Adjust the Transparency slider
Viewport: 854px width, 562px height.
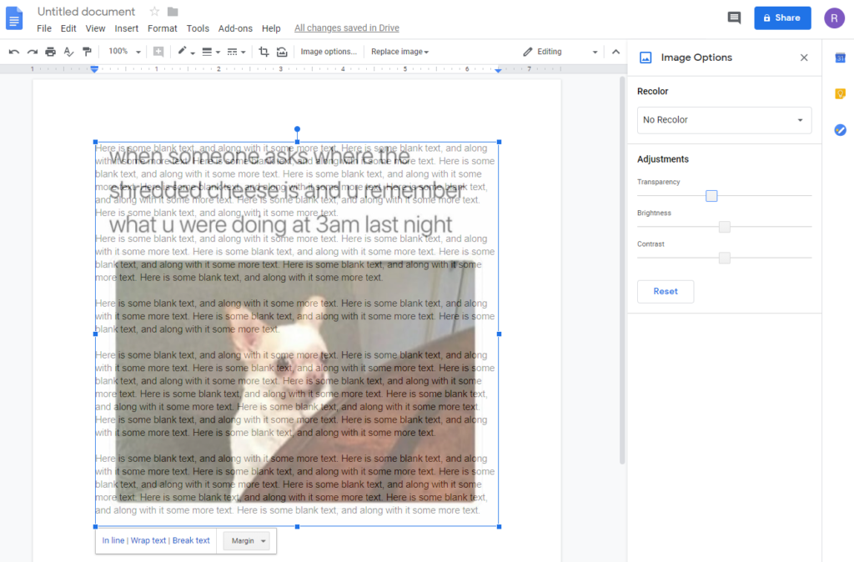click(x=711, y=195)
